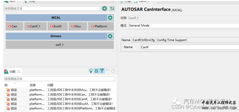Click error icon on the Can problem row
This screenshot has height=112, width=239.
8,94
